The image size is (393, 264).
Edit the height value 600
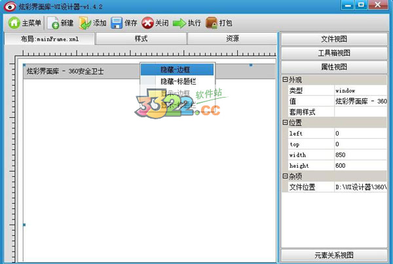361,166
